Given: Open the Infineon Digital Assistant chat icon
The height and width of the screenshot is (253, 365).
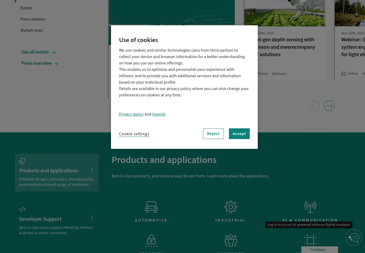Looking at the screenshot, I should tap(354, 237).
